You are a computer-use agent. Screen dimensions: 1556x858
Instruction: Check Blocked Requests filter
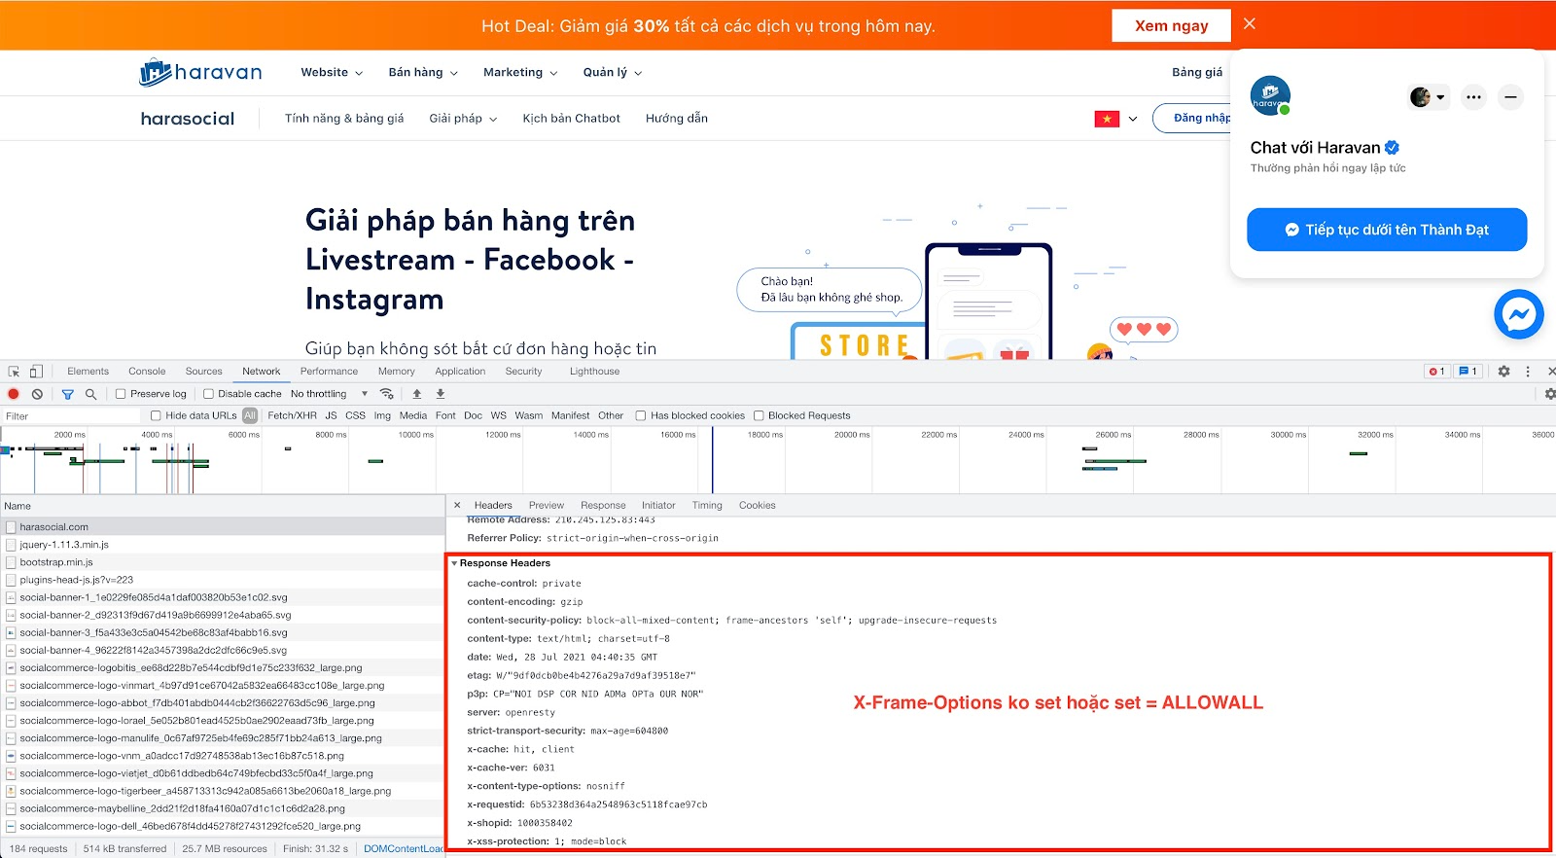[x=759, y=416]
